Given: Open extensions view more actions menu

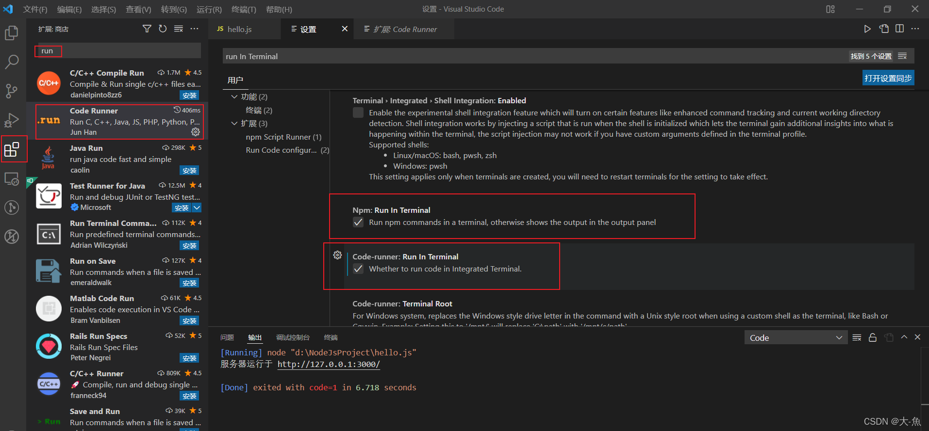Looking at the screenshot, I should [195, 29].
